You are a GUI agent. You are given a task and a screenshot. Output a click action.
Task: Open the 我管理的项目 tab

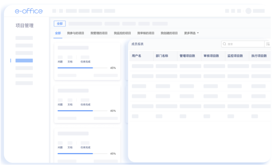pyautogui.click(x=99, y=33)
